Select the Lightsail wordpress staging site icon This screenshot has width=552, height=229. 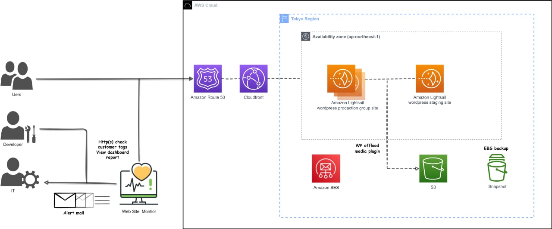(430, 79)
